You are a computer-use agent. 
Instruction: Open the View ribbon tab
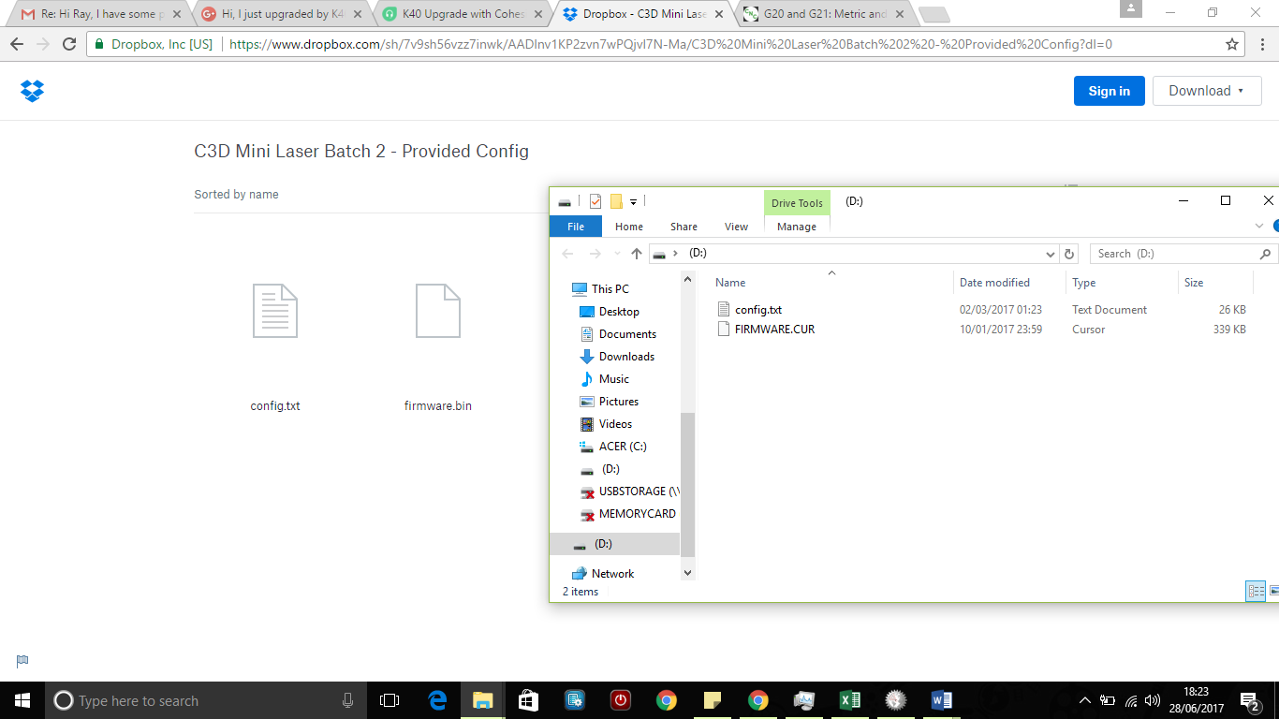click(737, 227)
